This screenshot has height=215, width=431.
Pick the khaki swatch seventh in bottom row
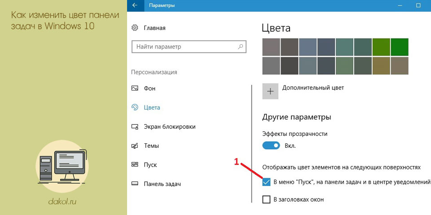click(x=381, y=65)
